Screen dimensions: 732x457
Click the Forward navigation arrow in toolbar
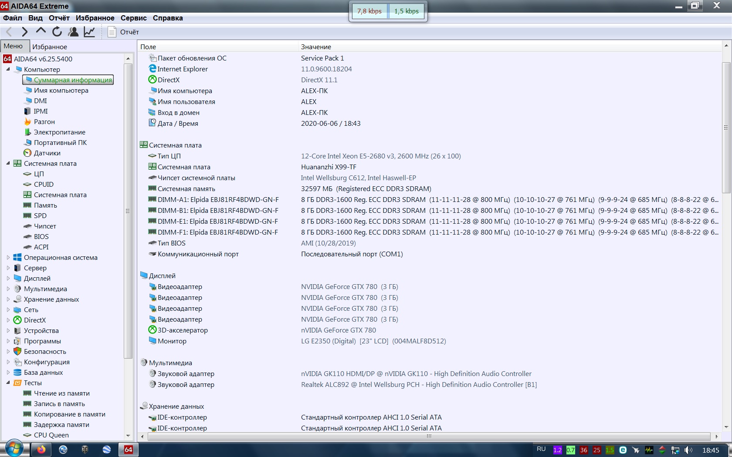[24, 32]
